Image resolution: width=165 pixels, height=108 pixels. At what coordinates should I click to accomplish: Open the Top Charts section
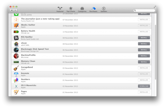[x=71, y=9]
